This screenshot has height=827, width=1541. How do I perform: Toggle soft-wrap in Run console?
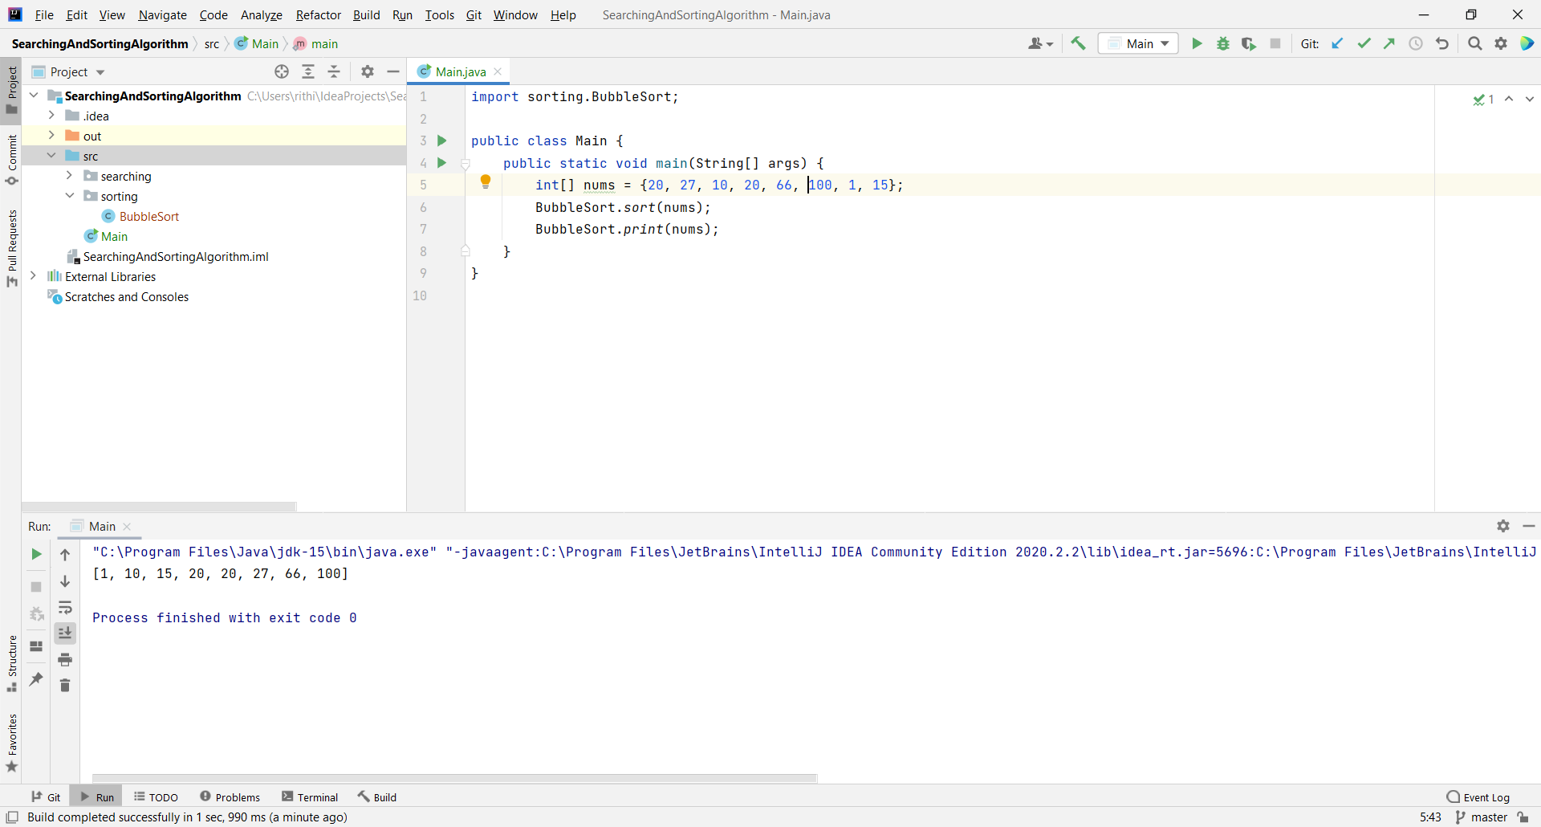coord(65,607)
